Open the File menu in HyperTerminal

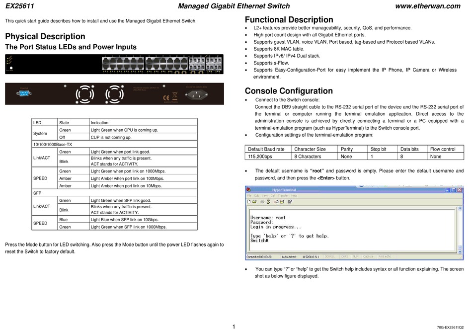pyautogui.click(x=249, y=196)
